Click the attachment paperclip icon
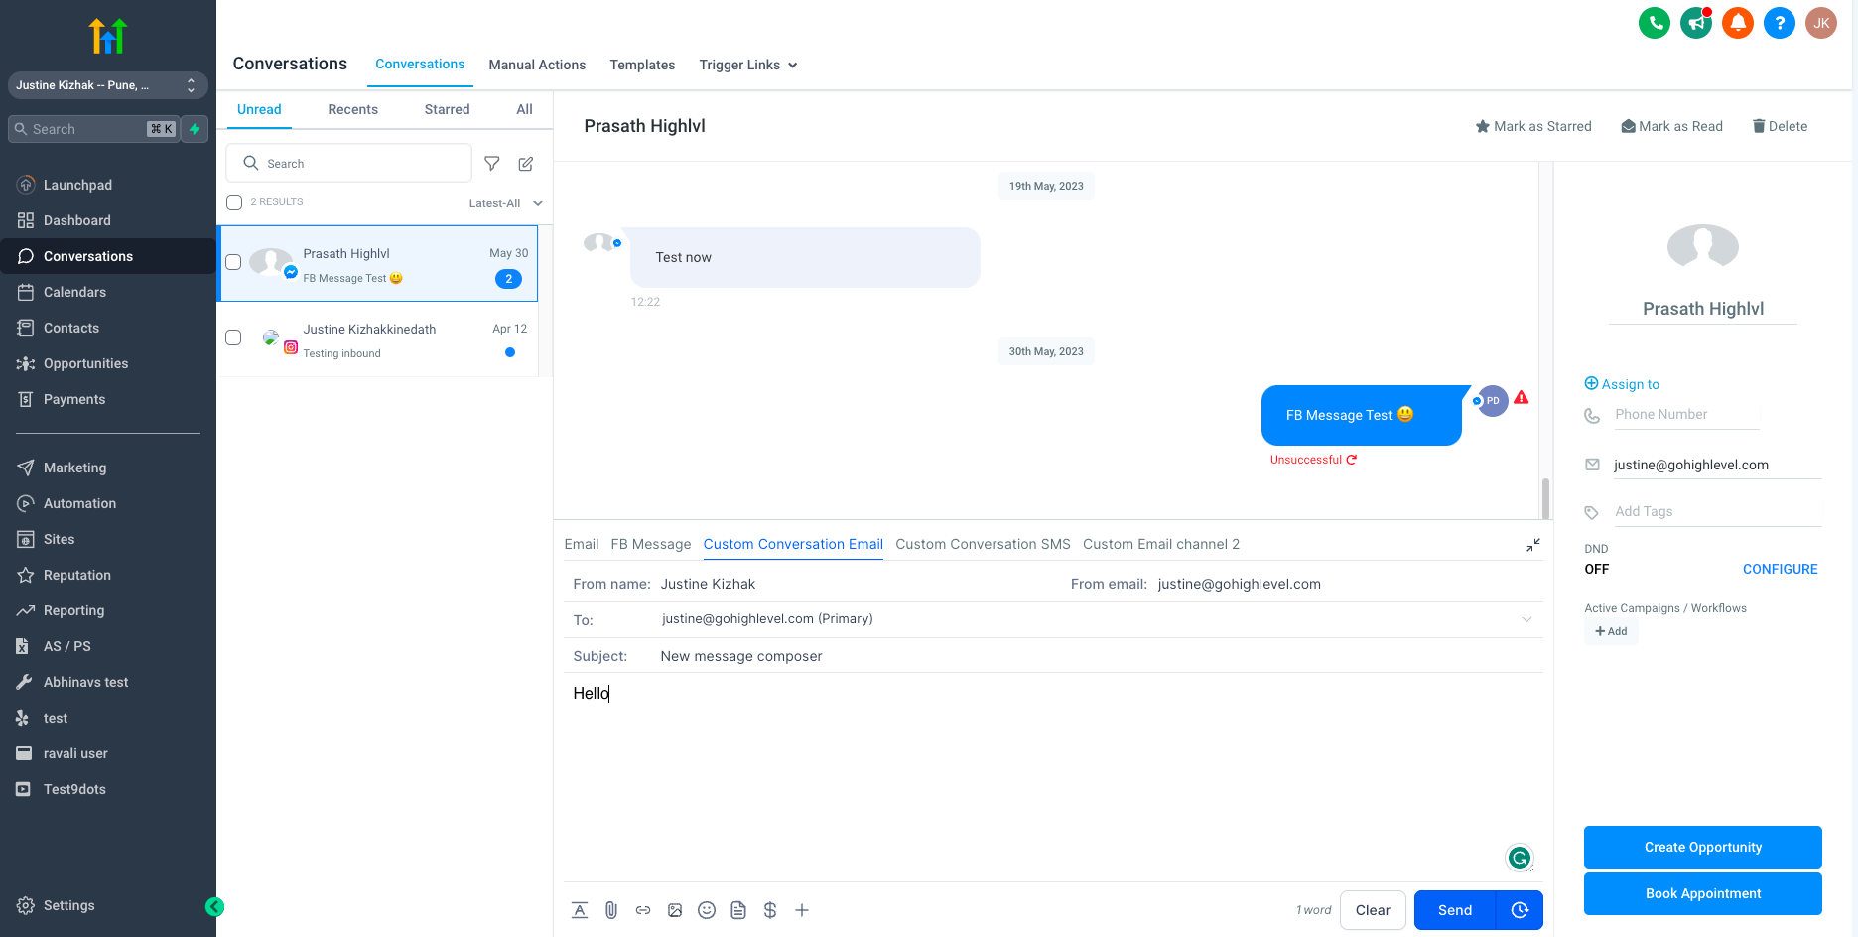 coord(611,910)
